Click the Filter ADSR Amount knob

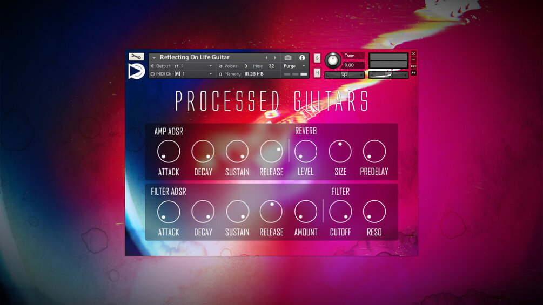tap(306, 212)
